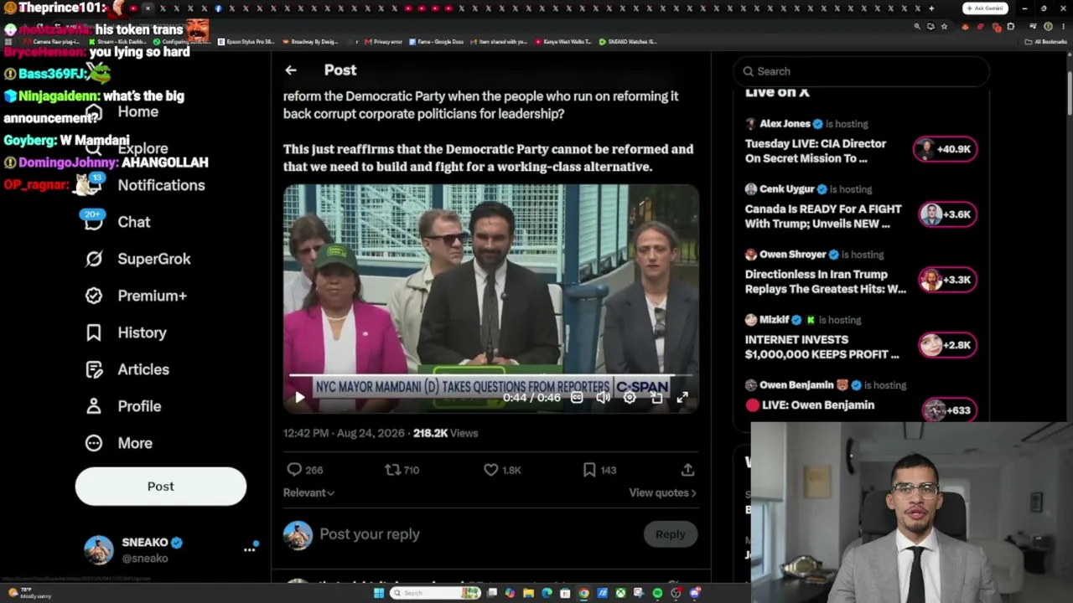Open the Relevant sort dropdown

(x=308, y=492)
